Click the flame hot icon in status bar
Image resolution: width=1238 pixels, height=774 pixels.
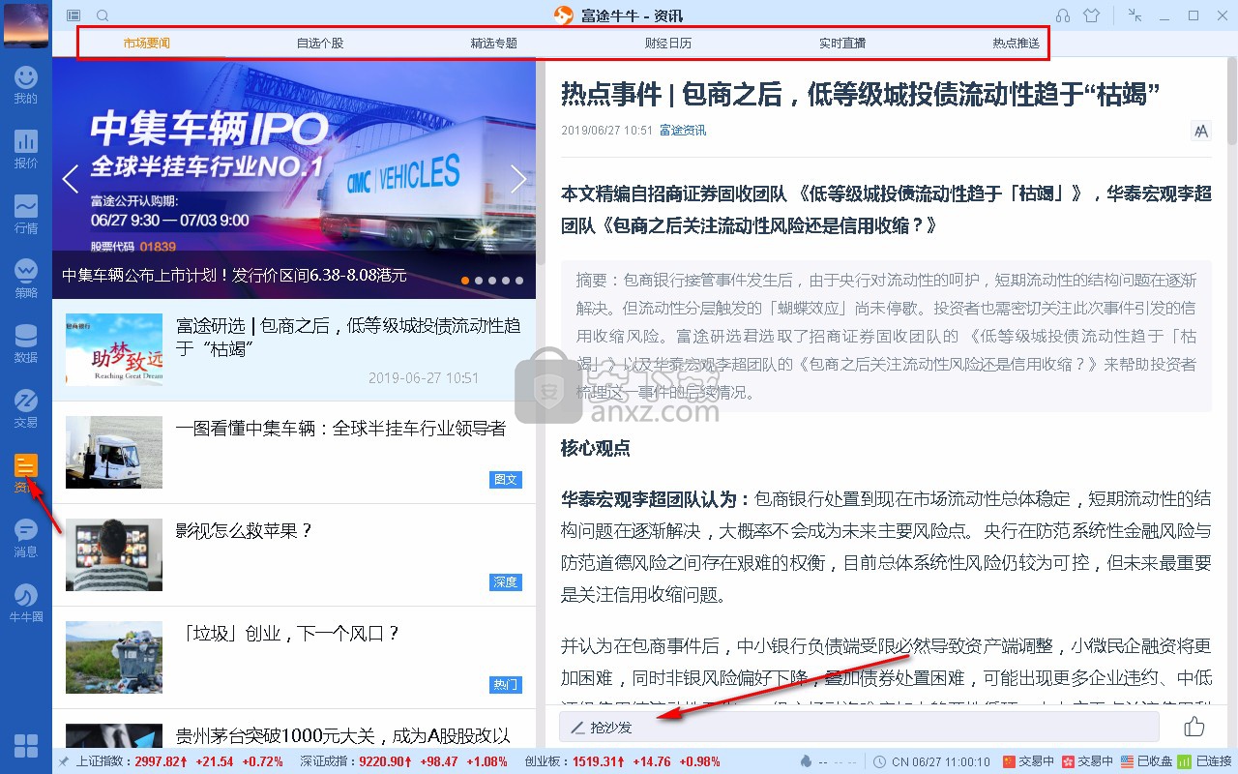pyautogui.click(x=807, y=761)
